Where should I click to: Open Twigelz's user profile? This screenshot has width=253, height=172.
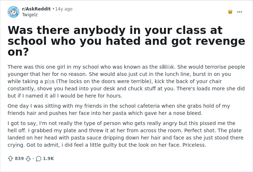pos(30,15)
